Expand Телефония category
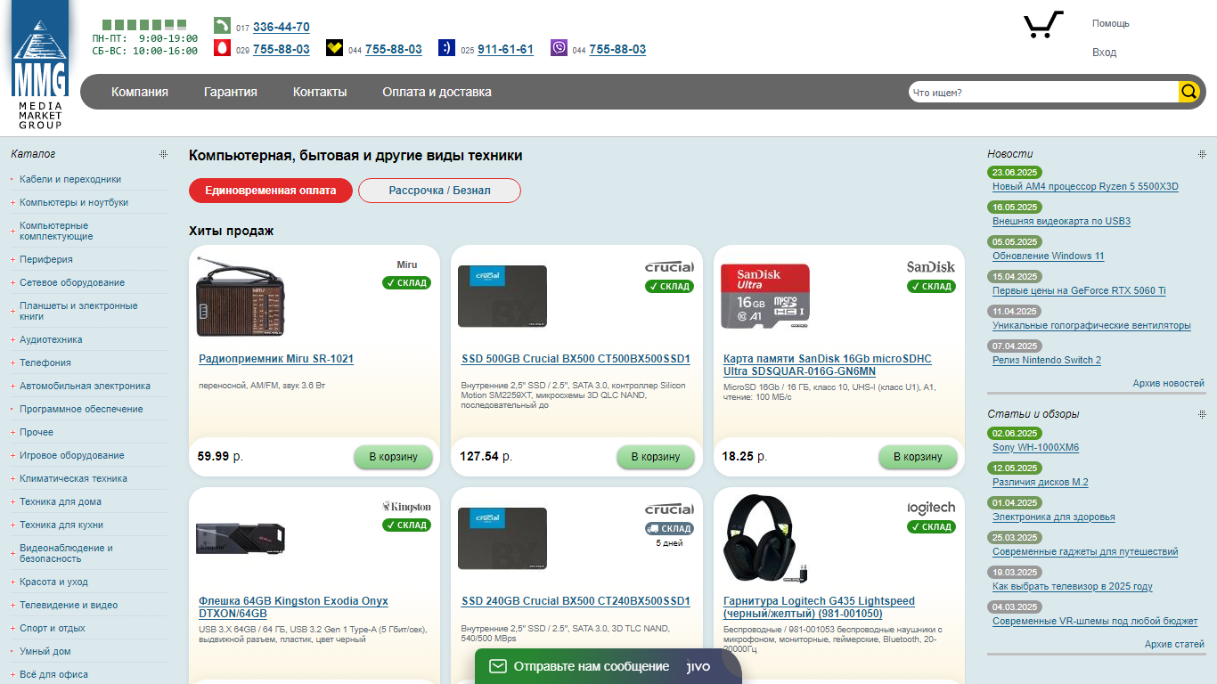 12,362
